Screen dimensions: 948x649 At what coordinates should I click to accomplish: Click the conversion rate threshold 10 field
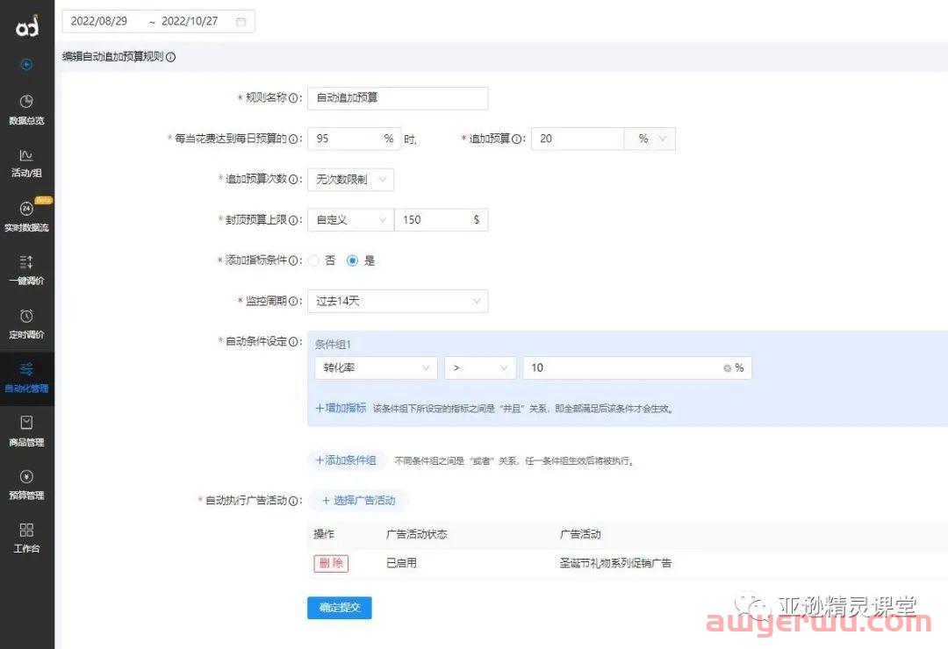[x=637, y=368]
